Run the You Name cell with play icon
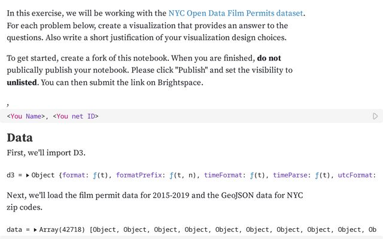Viewport: 383px width, 239px height. click(x=375, y=116)
